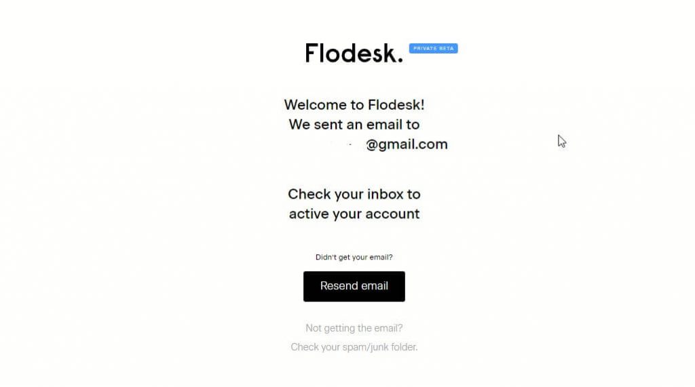Click 'Check your spam/junk folder.' hint
Image resolution: width=695 pixels, height=387 pixels.
pyautogui.click(x=354, y=347)
